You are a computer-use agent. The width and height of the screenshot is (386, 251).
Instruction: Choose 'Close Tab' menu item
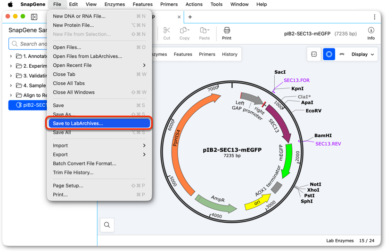[99, 74]
